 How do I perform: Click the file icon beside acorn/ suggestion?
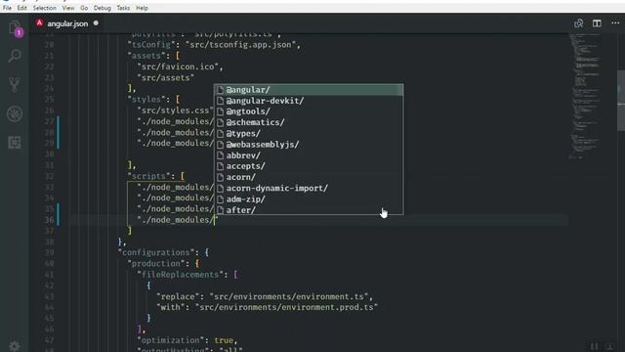click(x=220, y=177)
